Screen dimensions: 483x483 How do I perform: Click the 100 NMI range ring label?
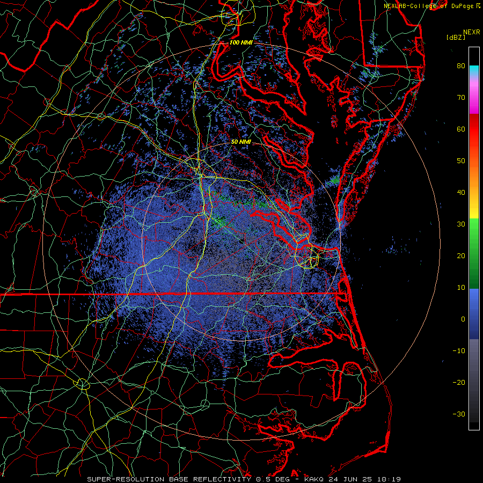(x=241, y=42)
